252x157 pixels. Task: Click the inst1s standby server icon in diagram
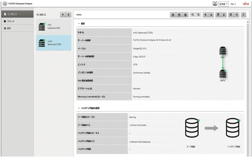click(x=223, y=74)
